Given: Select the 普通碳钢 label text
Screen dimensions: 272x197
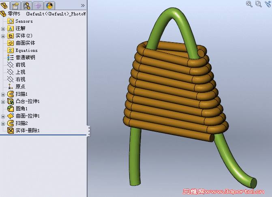Looking at the screenshot, I should 26,58.
